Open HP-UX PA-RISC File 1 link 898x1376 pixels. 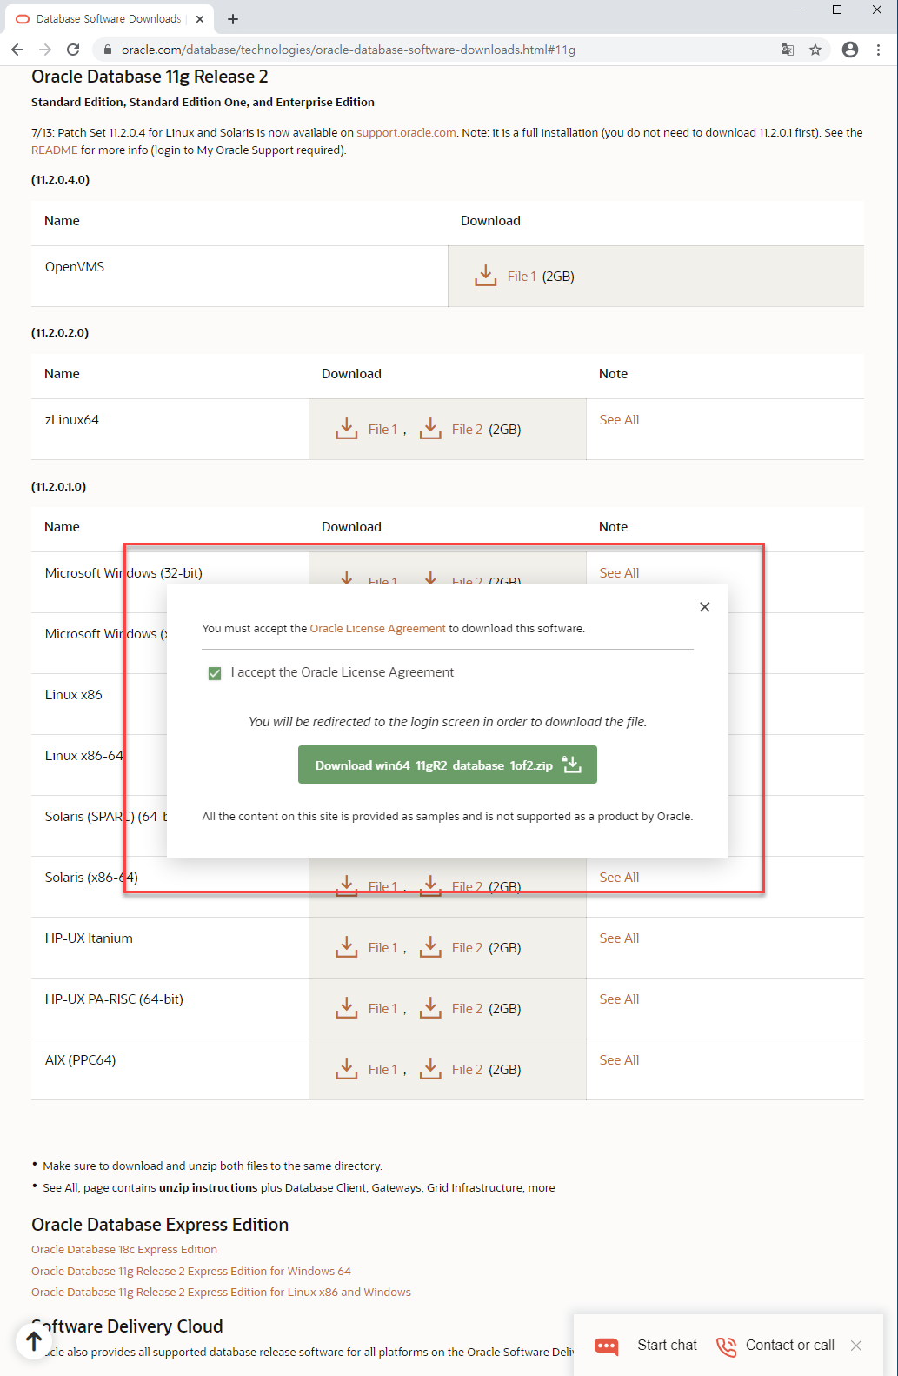click(x=382, y=1009)
